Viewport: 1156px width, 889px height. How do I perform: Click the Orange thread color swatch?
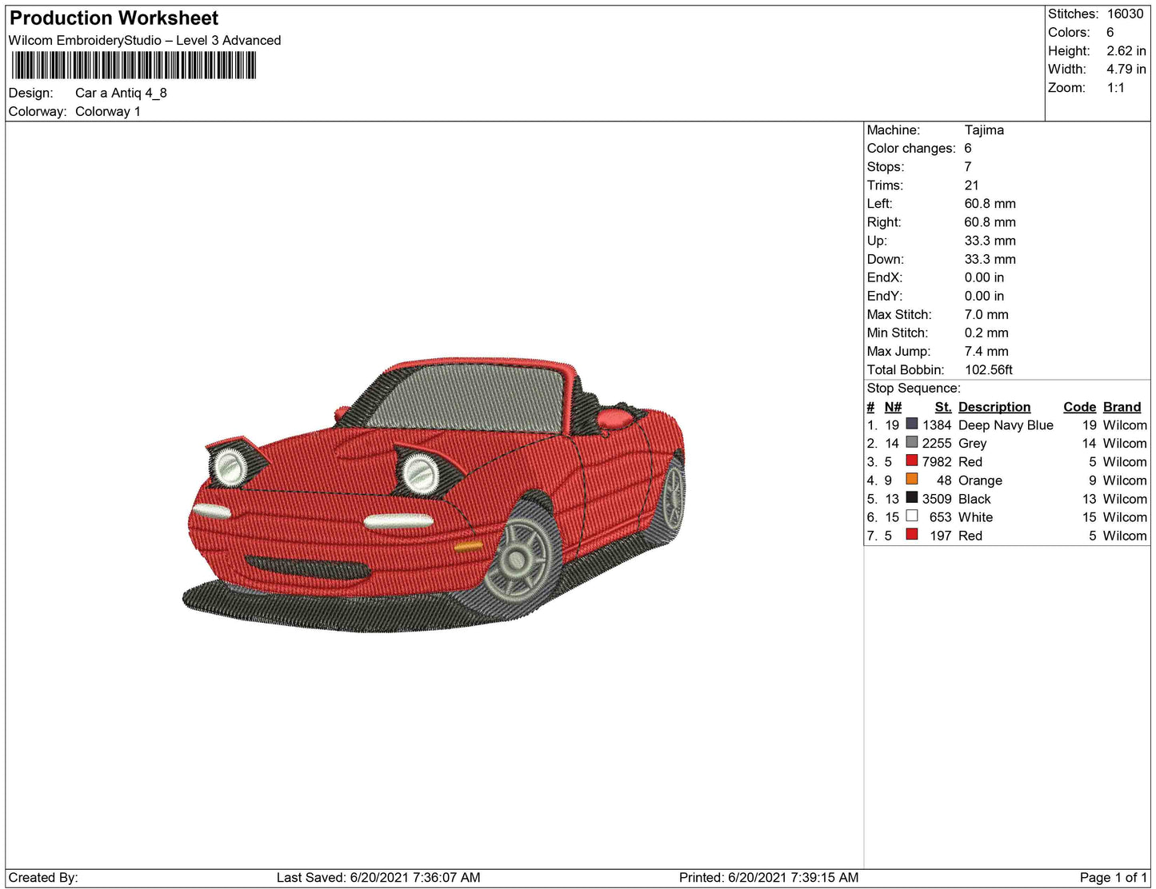(x=911, y=479)
